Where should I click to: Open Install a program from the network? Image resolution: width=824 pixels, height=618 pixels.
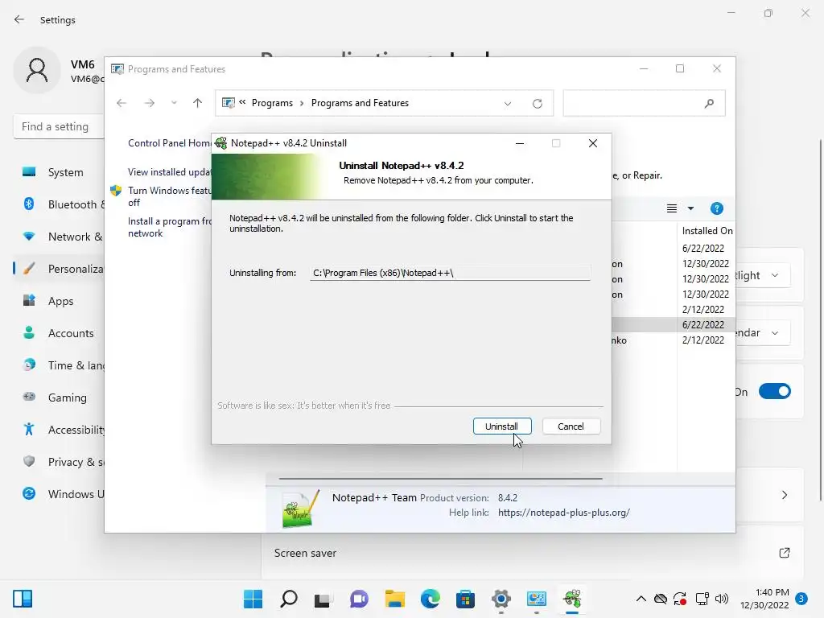point(169,227)
